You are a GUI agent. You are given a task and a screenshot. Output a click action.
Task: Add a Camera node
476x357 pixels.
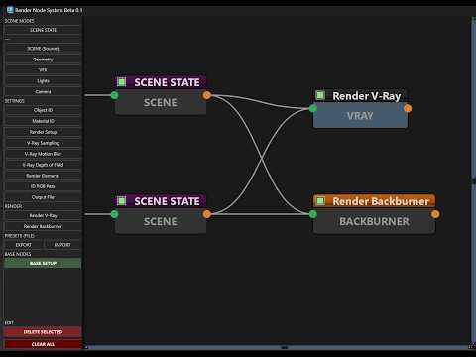(43, 92)
